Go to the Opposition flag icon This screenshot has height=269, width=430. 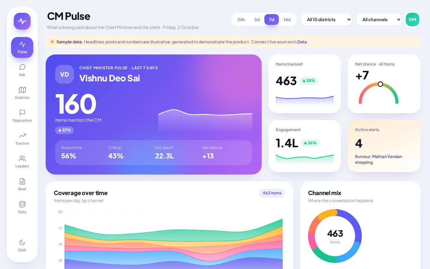tap(22, 113)
